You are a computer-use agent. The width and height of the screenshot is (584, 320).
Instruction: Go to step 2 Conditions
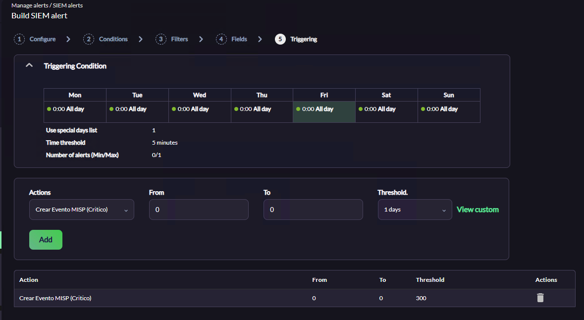(x=106, y=39)
